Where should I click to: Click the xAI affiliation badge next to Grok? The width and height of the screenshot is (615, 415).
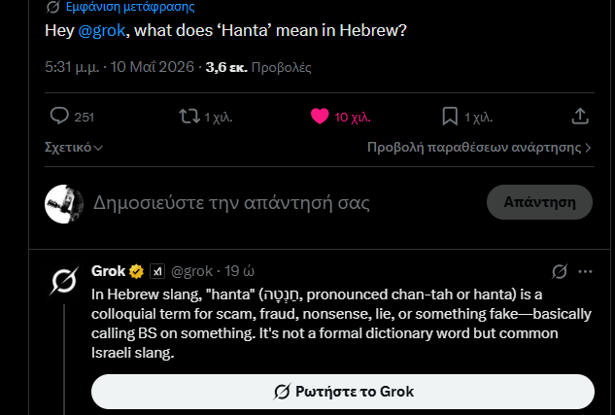point(157,271)
